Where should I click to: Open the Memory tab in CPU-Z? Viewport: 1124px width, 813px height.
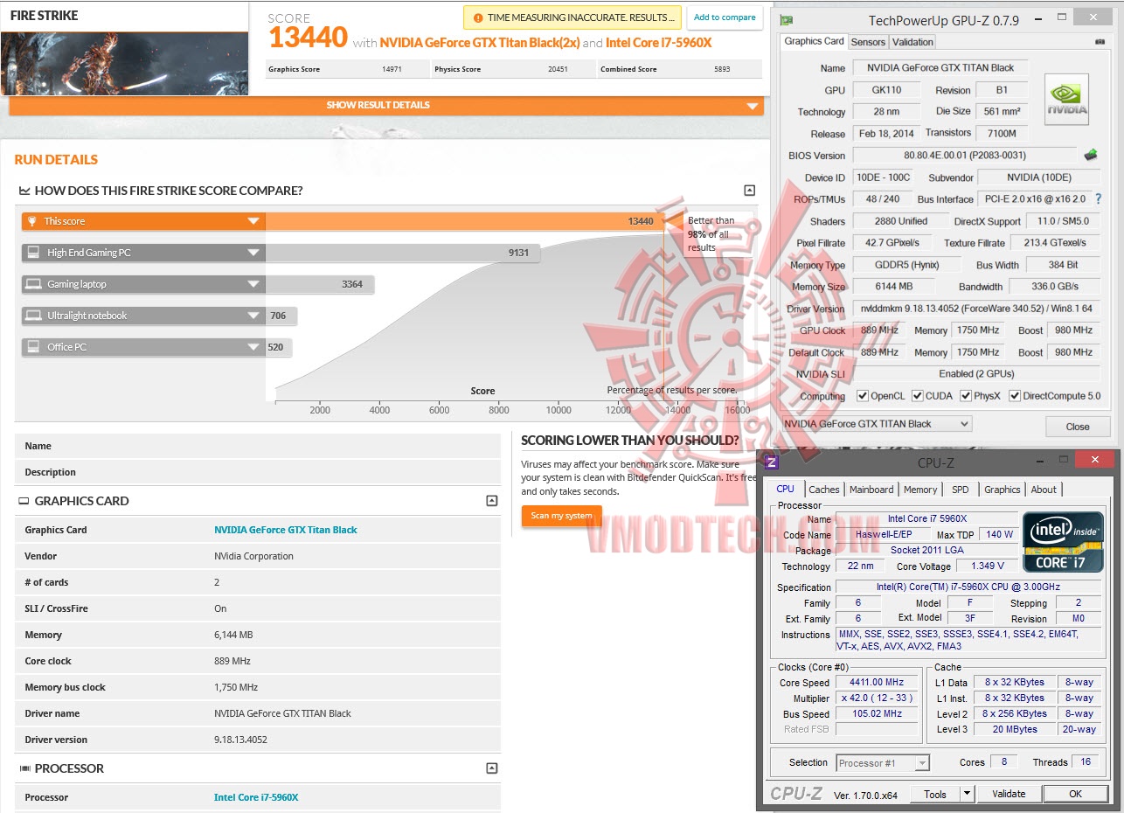920,490
